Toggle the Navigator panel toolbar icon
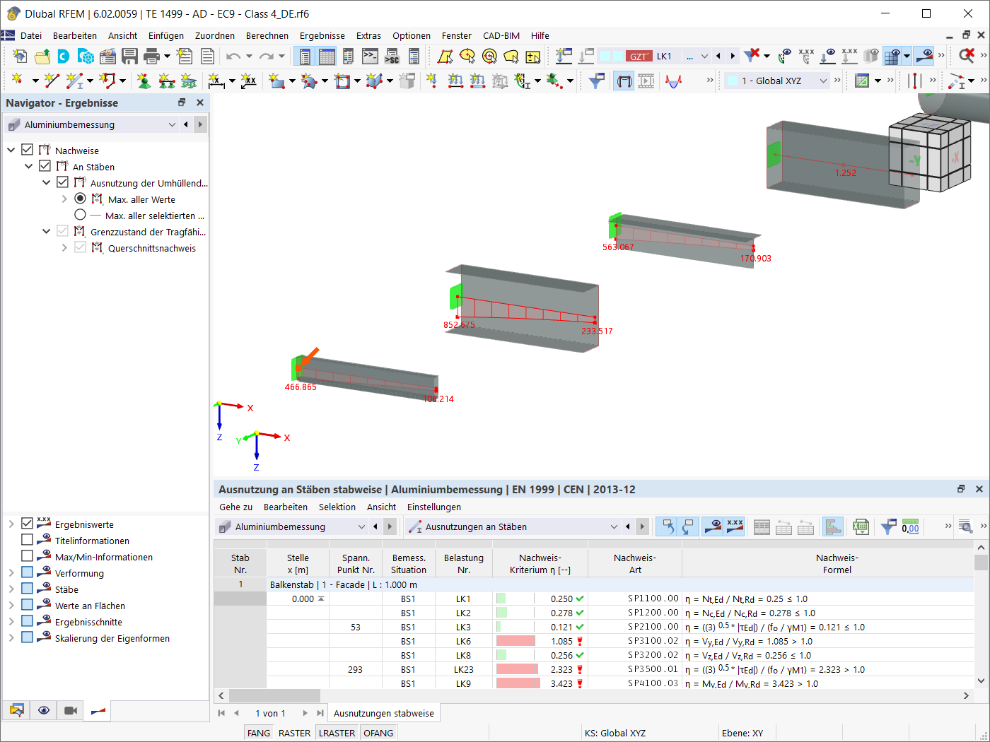 (x=305, y=57)
